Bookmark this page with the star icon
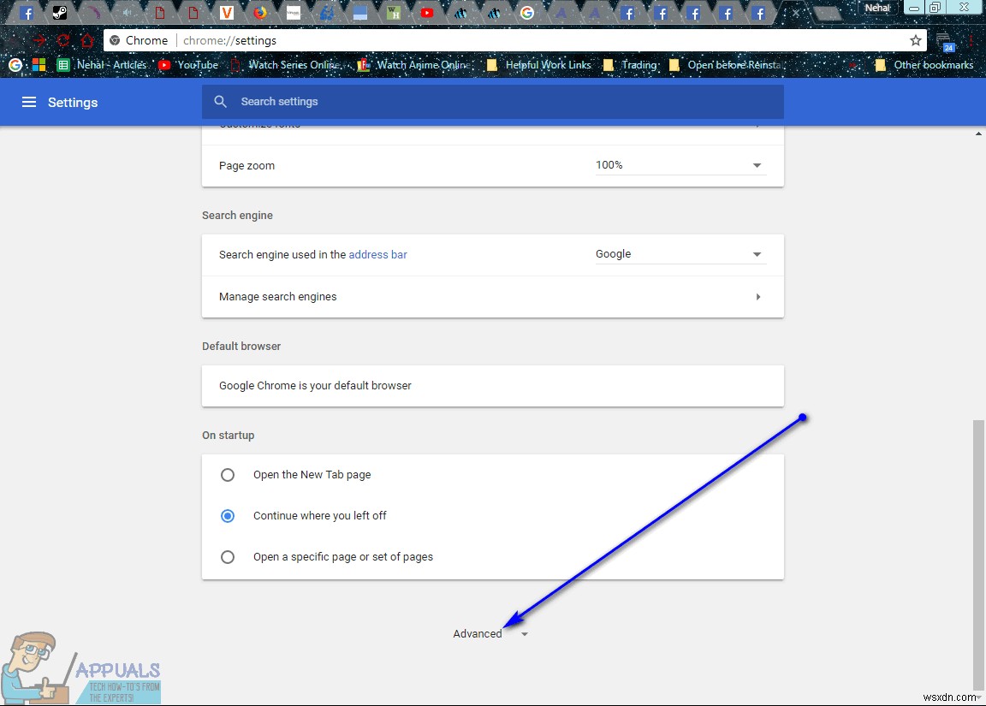Viewport: 986px width, 706px height. (915, 40)
